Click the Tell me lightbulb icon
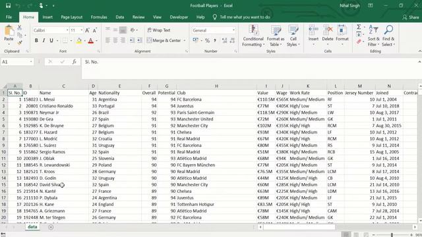 click(x=215, y=17)
